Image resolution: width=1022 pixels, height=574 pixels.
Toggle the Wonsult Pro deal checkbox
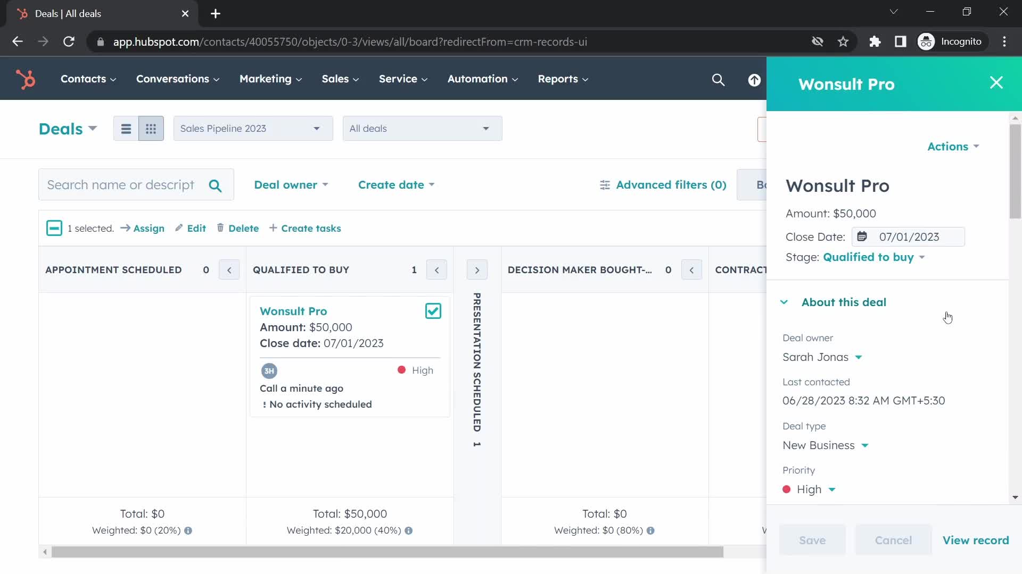434,310
